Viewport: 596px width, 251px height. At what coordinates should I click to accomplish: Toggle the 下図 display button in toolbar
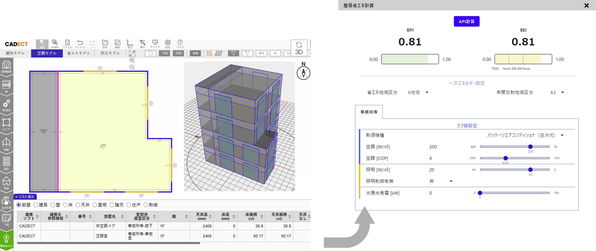tap(164, 53)
